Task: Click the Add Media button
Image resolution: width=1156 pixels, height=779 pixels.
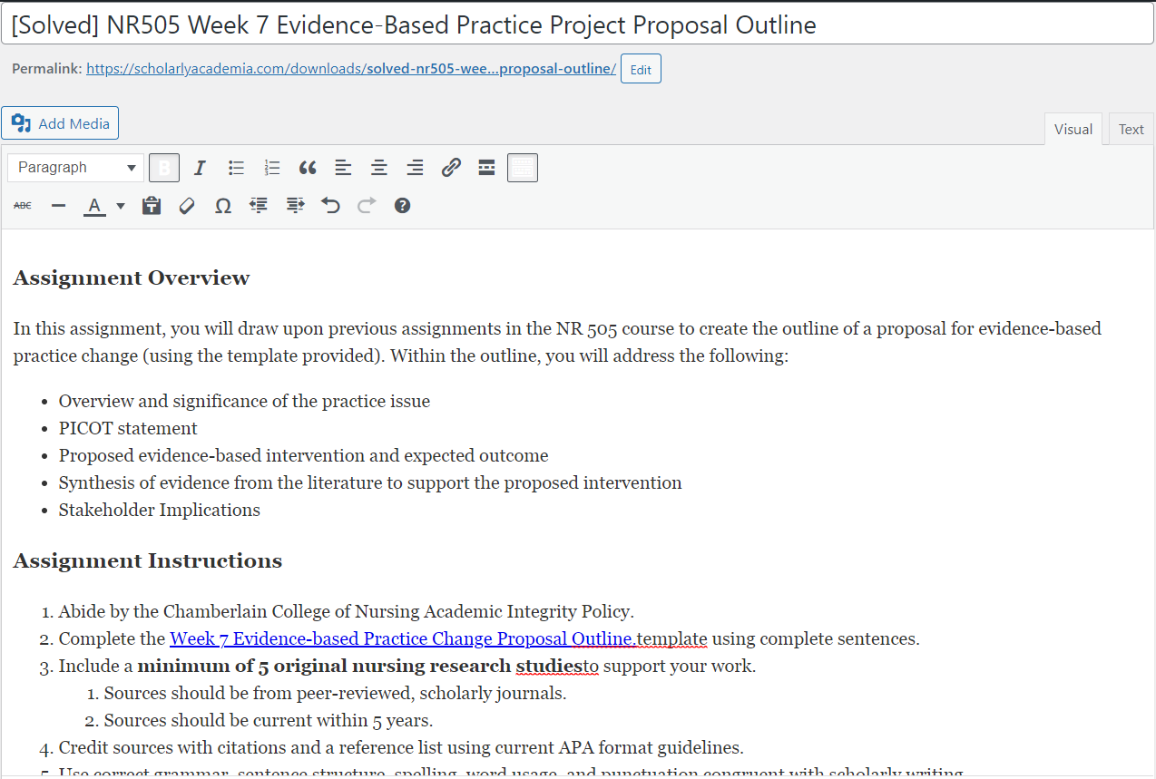Action: pos(61,123)
